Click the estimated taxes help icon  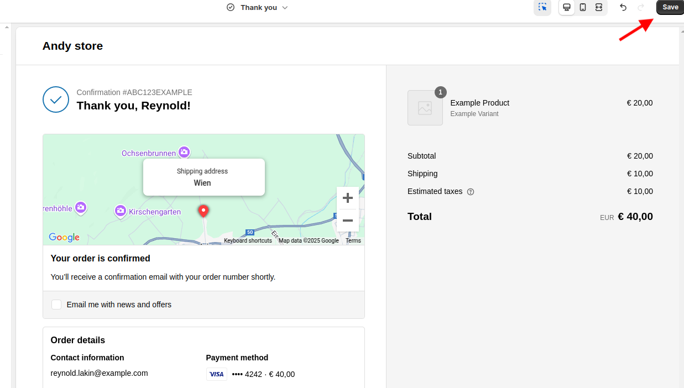click(471, 192)
